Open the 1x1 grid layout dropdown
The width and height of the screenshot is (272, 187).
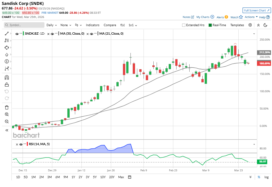coord(133,25)
